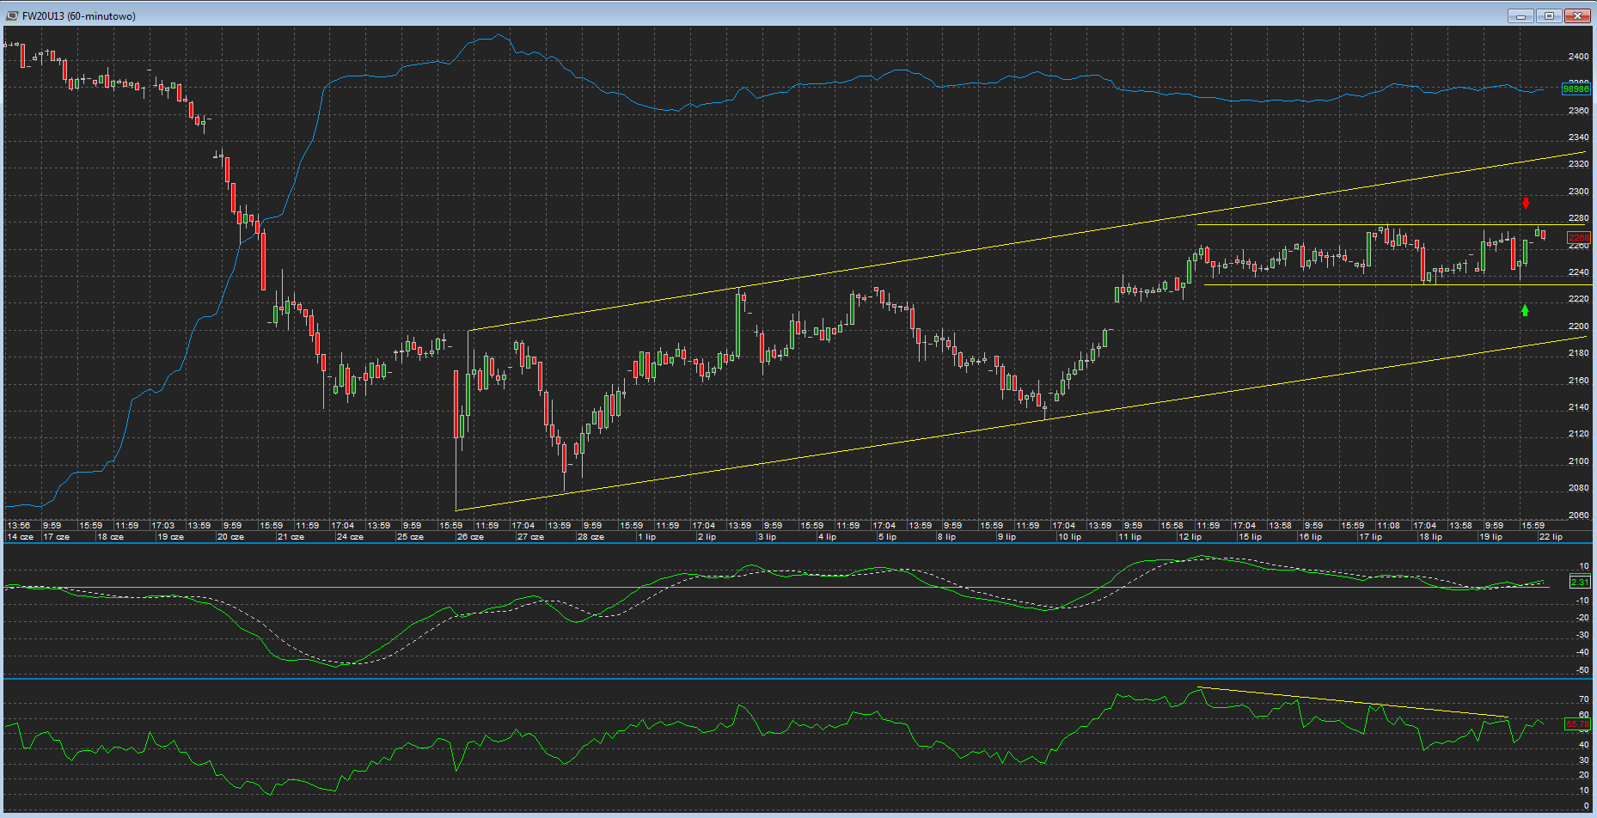
Task: Click the red 2268 current price tag
Action: pyautogui.click(x=1579, y=237)
